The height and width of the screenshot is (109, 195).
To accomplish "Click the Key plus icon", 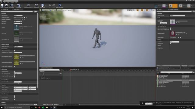I will [x=50, y=5].
